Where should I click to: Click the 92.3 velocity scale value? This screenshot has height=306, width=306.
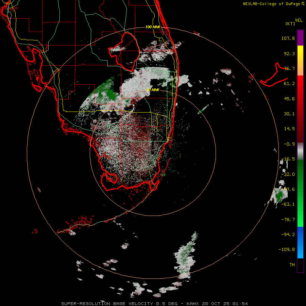(289, 53)
